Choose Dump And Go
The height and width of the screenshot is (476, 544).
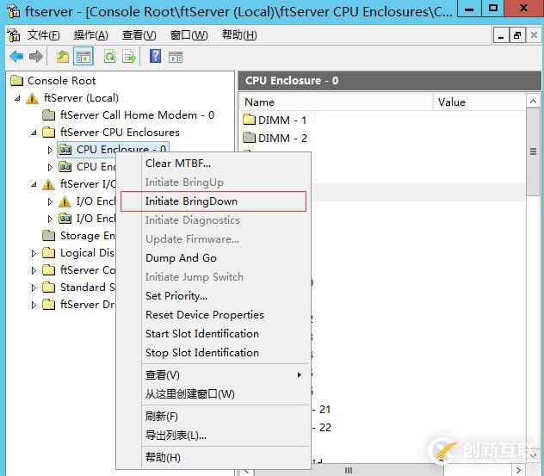(x=213, y=258)
